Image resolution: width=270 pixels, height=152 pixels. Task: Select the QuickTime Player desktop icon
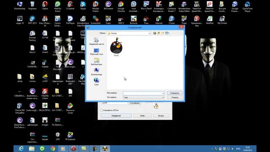248,7
